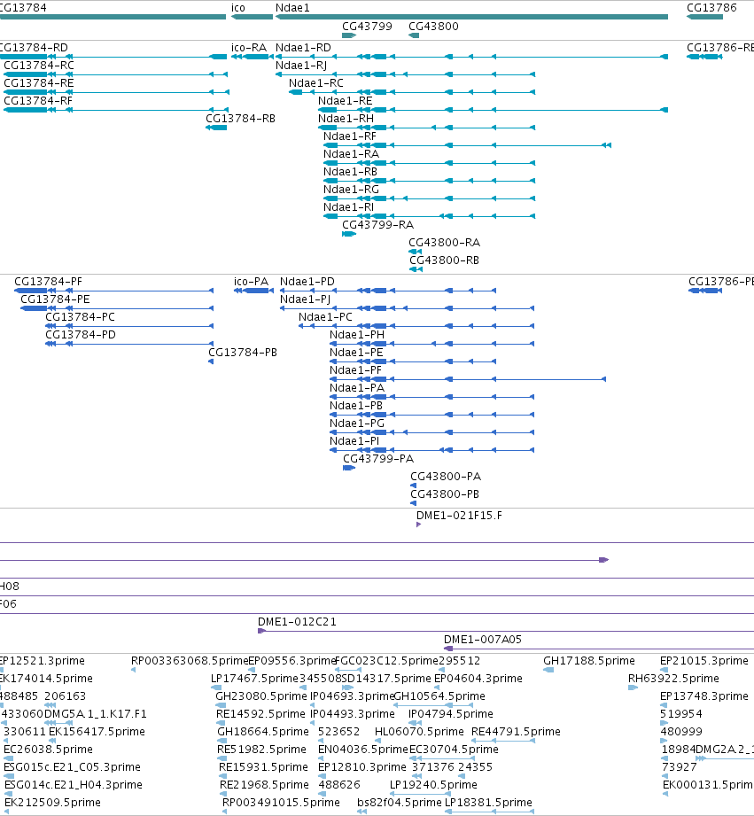Click the CG13784-PC protein label
The image size is (754, 816).
click(x=80, y=317)
